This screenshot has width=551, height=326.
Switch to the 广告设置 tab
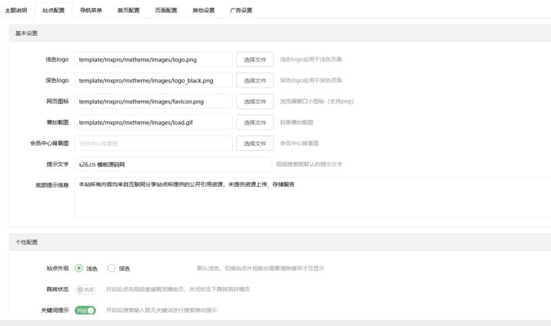click(240, 10)
